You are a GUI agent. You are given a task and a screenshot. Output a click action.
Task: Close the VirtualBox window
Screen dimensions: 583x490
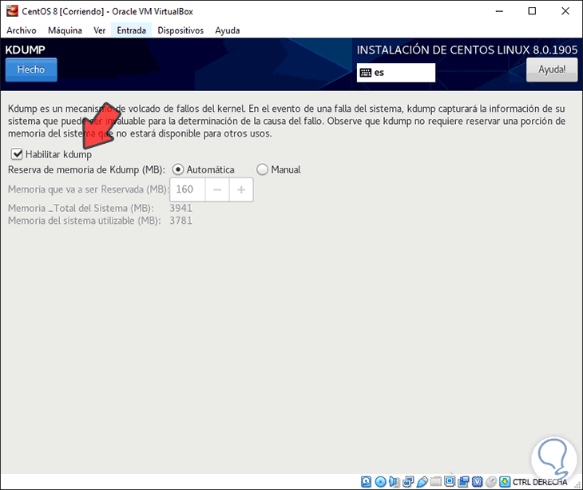(x=565, y=11)
